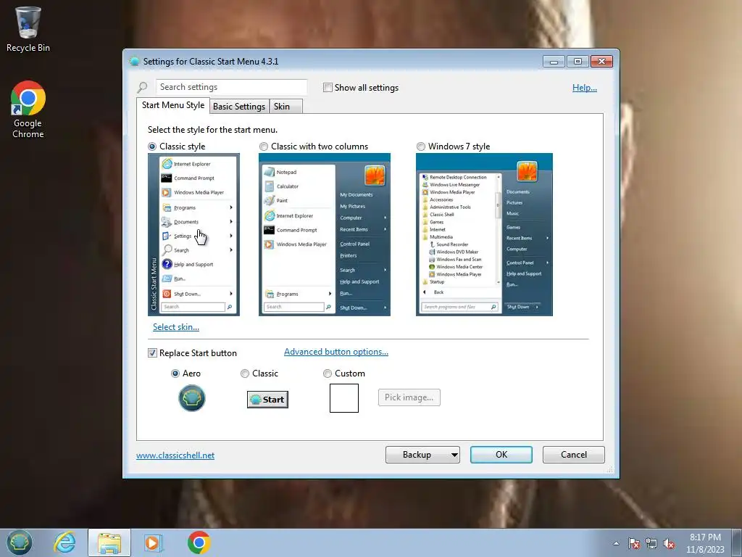Choose the Custom start button radio
742x557 pixels.
pos(327,374)
